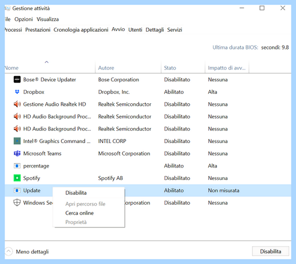This screenshot has height=264, width=296.
Task: Minimize the Gestione attività window
Action: click(x=242, y=8)
